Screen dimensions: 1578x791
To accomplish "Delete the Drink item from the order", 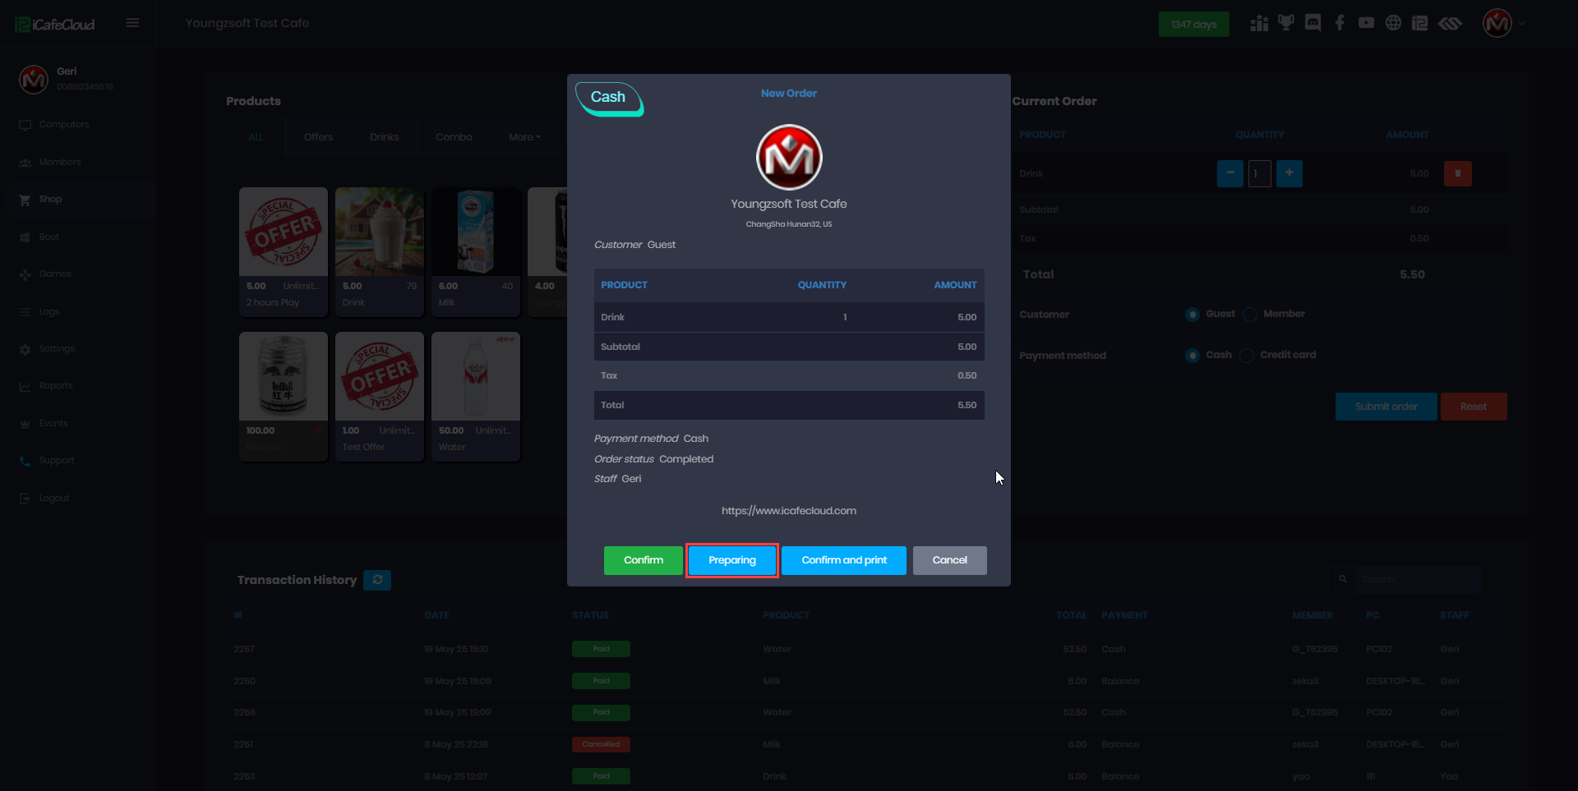I will 1458,173.
